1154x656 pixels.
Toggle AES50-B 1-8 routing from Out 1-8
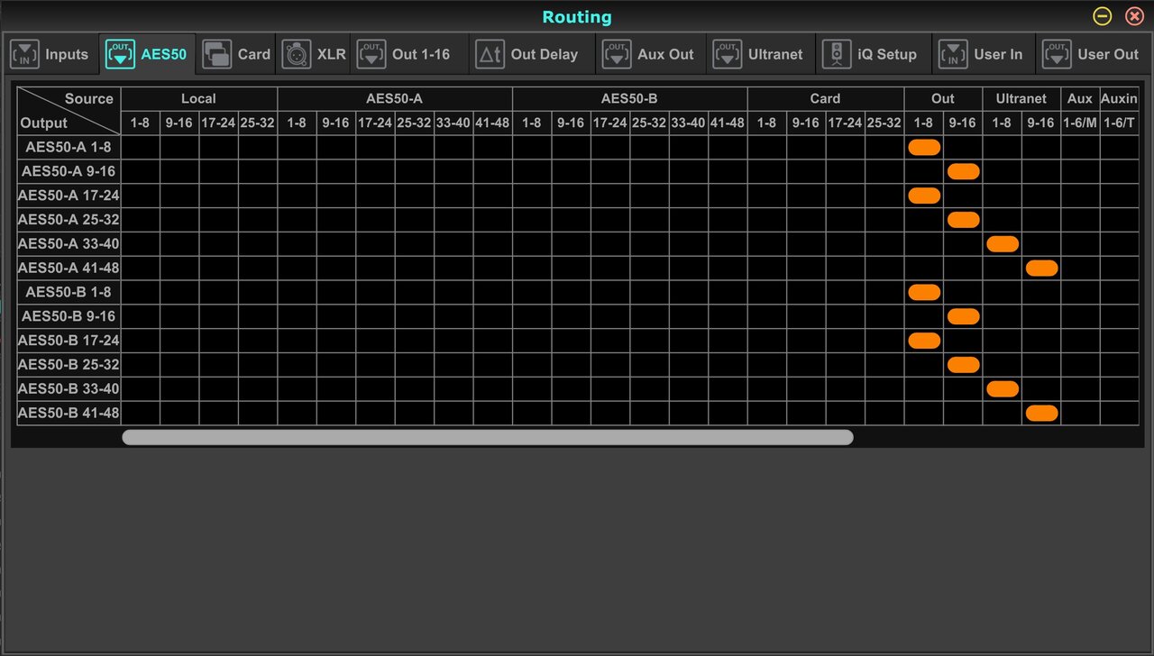coord(924,292)
